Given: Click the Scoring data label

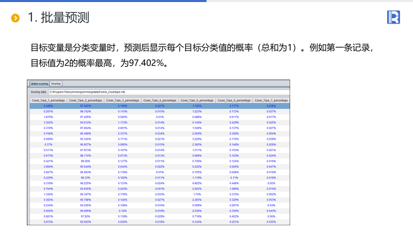Looking at the screenshot, I should (x=39, y=92).
